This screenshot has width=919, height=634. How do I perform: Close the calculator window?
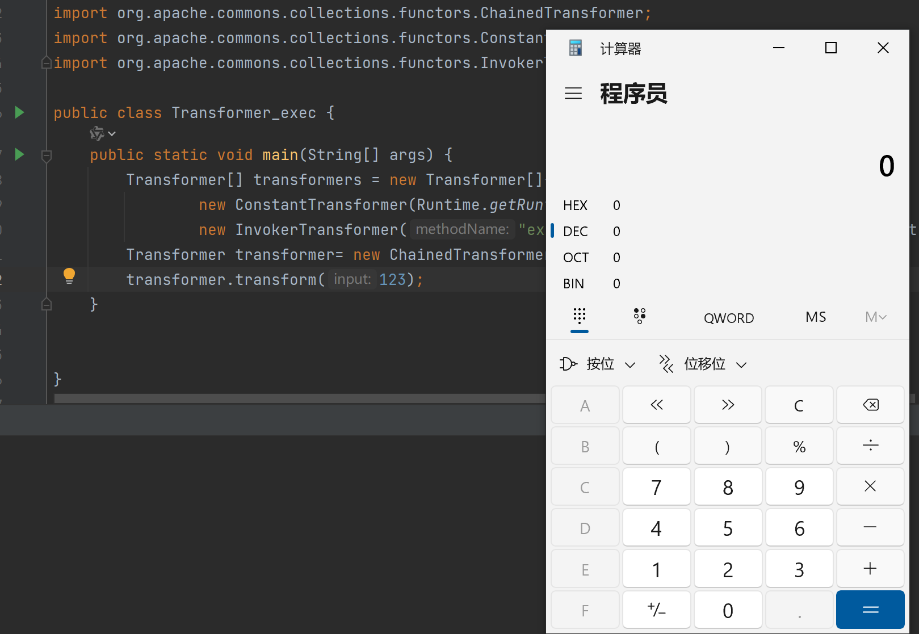883,48
